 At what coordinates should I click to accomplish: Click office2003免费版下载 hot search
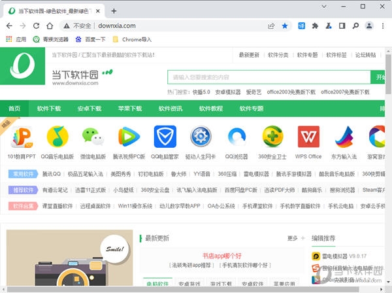click(291, 92)
